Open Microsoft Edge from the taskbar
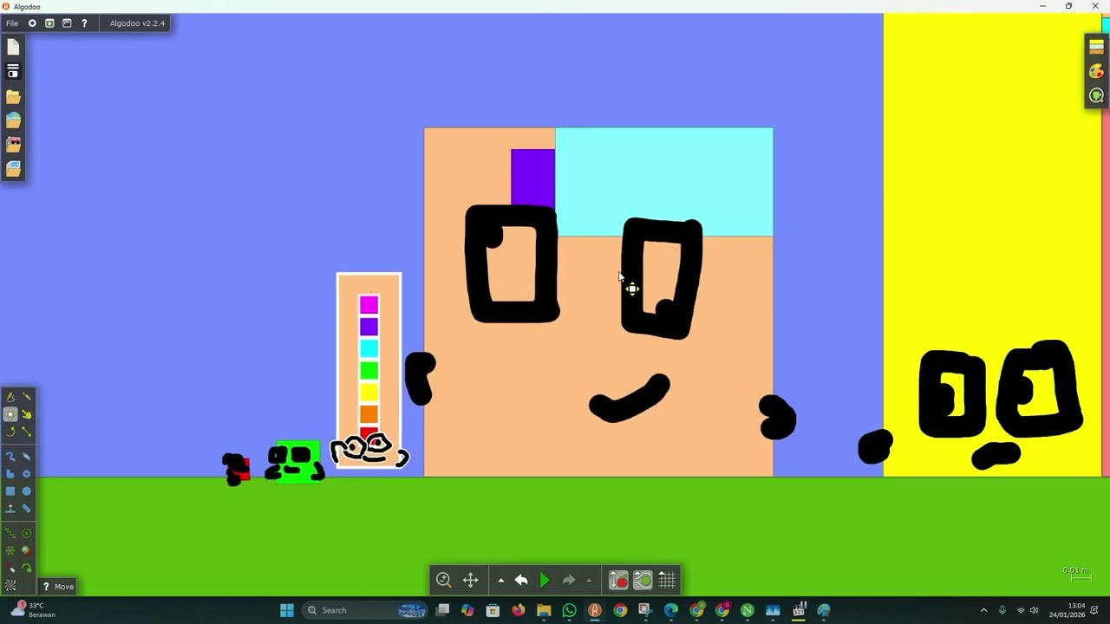 pyautogui.click(x=671, y=610)
